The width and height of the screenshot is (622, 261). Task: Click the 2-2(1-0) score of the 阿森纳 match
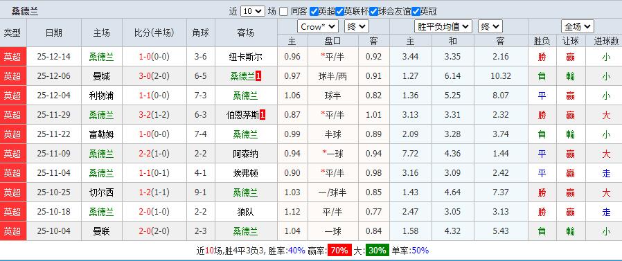click(x=154, y=154)
